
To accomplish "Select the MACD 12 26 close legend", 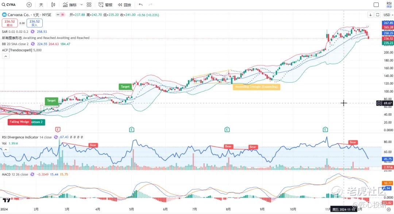I will point(15,174).
